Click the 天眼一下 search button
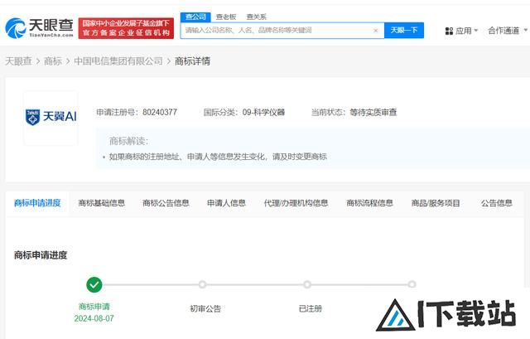This screenshot has height=339, width=530. tap(404, 31)
